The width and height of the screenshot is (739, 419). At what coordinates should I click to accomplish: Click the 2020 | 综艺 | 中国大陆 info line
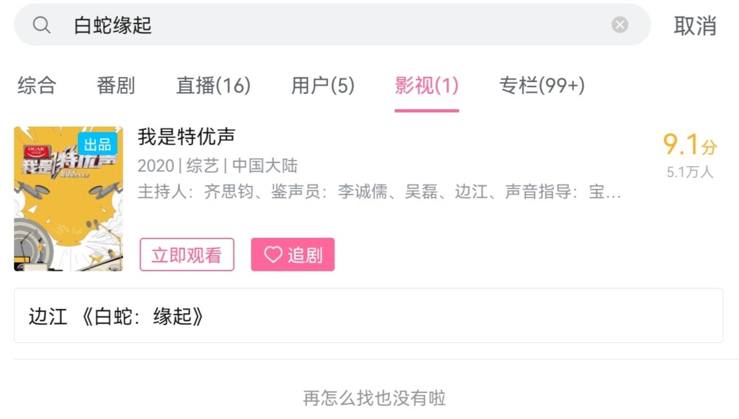coord(217,166)
